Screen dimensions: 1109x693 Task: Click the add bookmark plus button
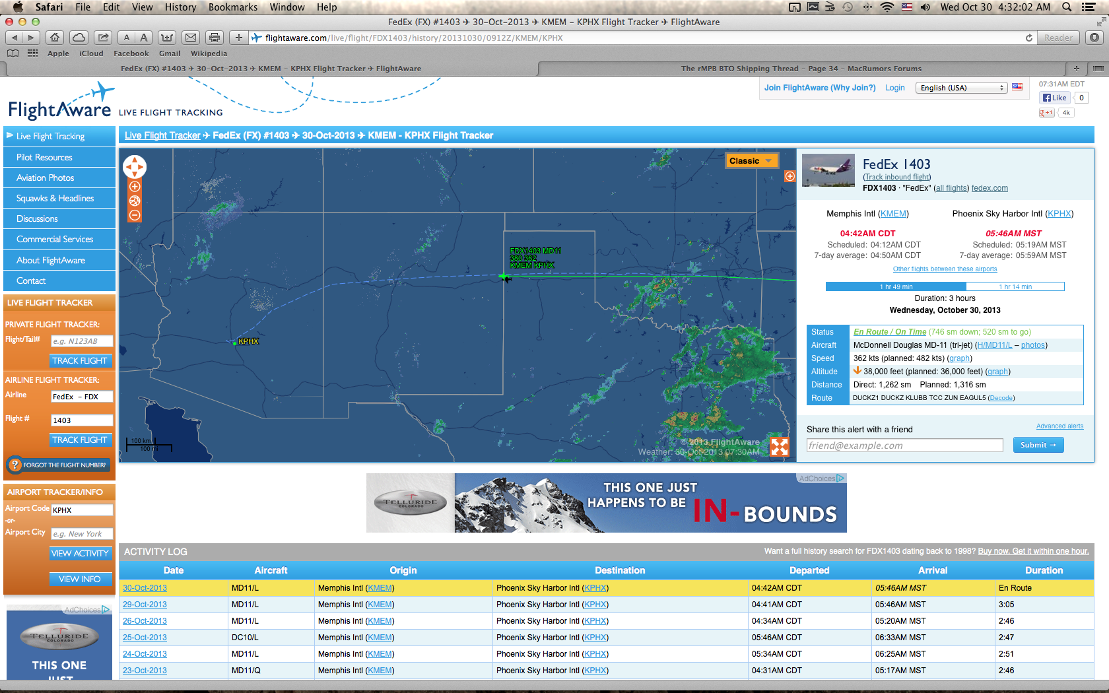[239, 38]
